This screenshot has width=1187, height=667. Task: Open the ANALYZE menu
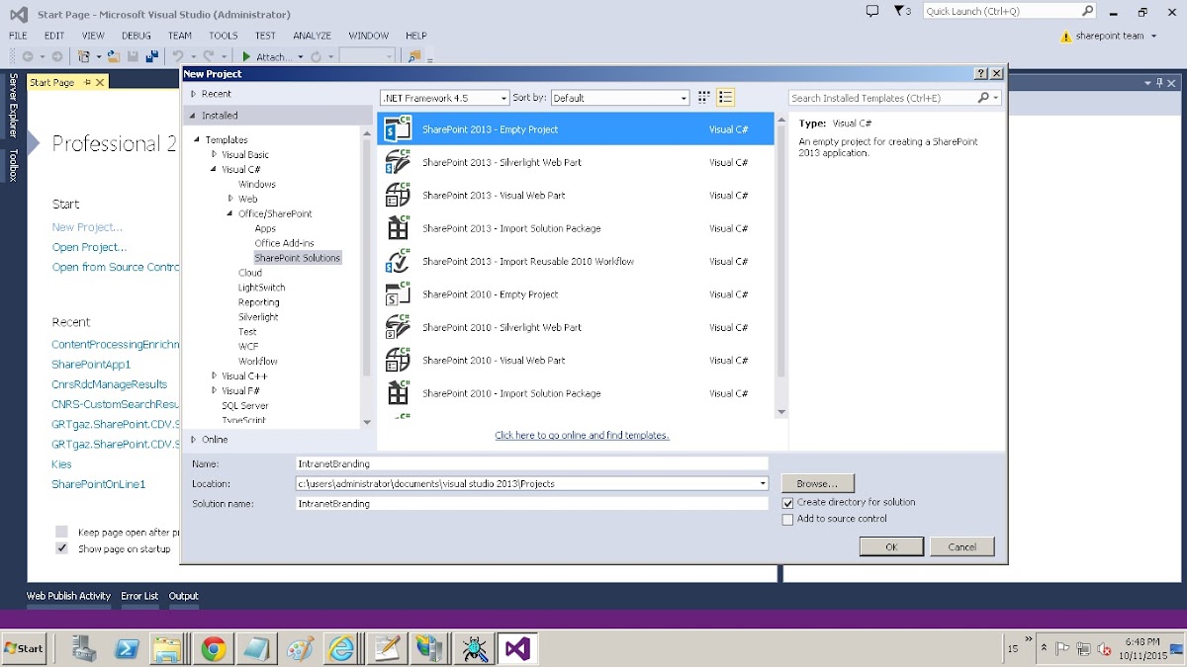click(313, 36)
